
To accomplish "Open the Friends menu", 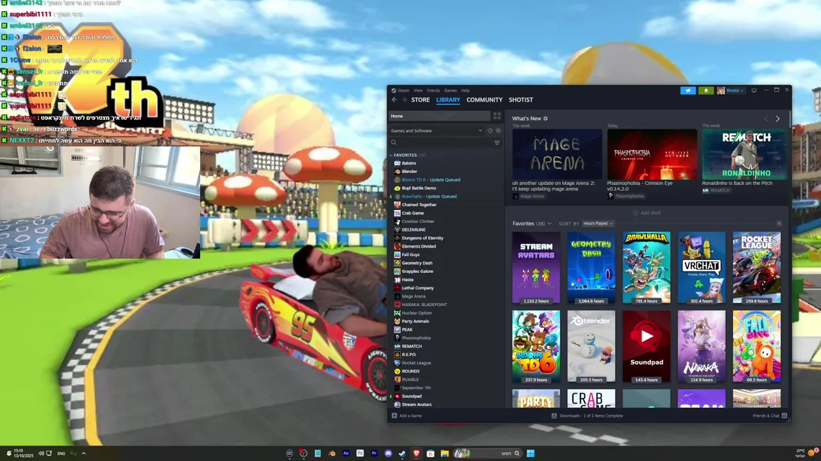I will [x=434, y=90].
